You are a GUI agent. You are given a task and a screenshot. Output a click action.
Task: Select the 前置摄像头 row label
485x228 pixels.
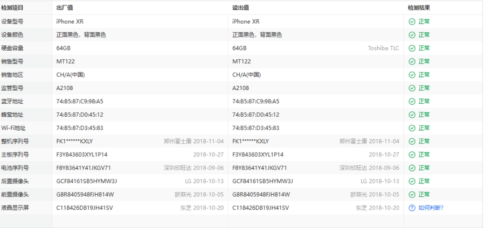(15, 194)
